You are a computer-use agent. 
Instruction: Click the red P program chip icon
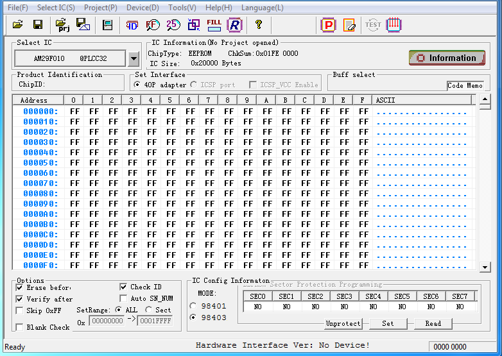[329, 25]
